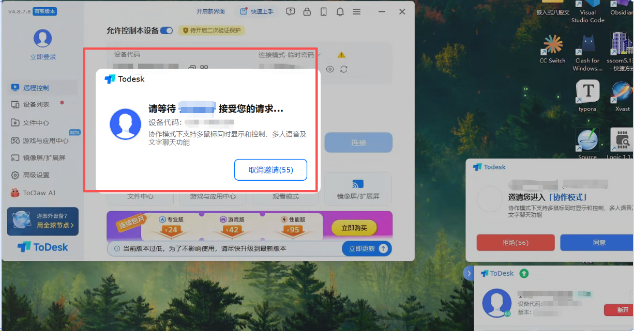The width and height of the screenshot is (634, 331).
Task: Click the yellow warning triangle icon
Action: 341,55
